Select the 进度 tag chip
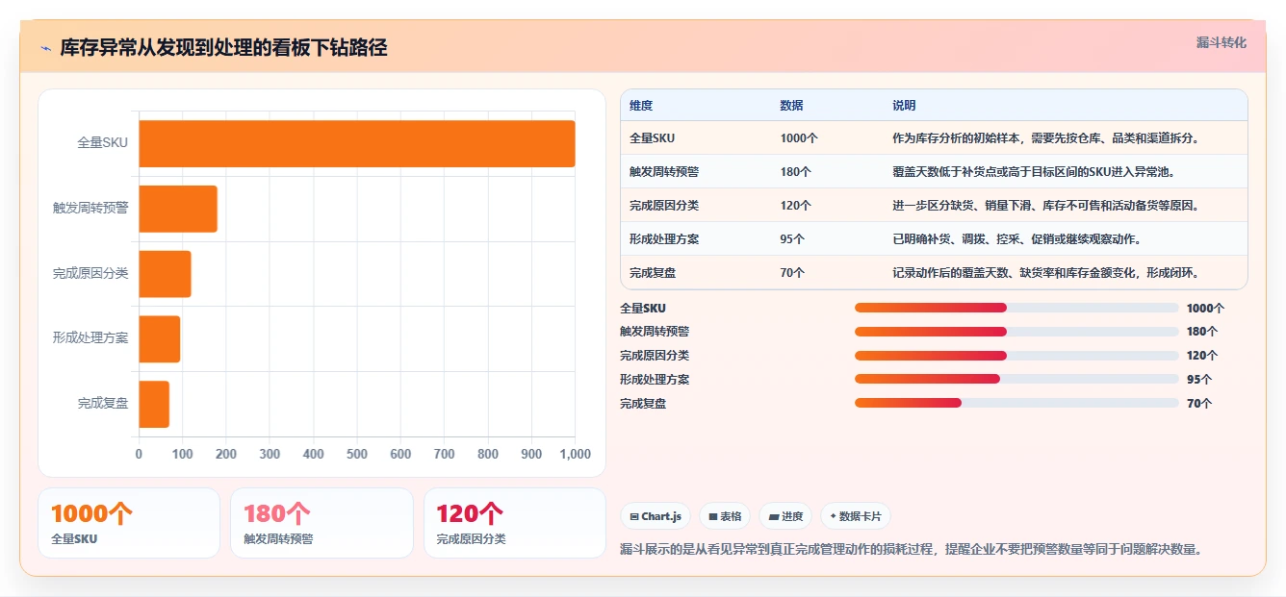The height and width of the screenshot is (597, 1286). [x=785, y=516]
